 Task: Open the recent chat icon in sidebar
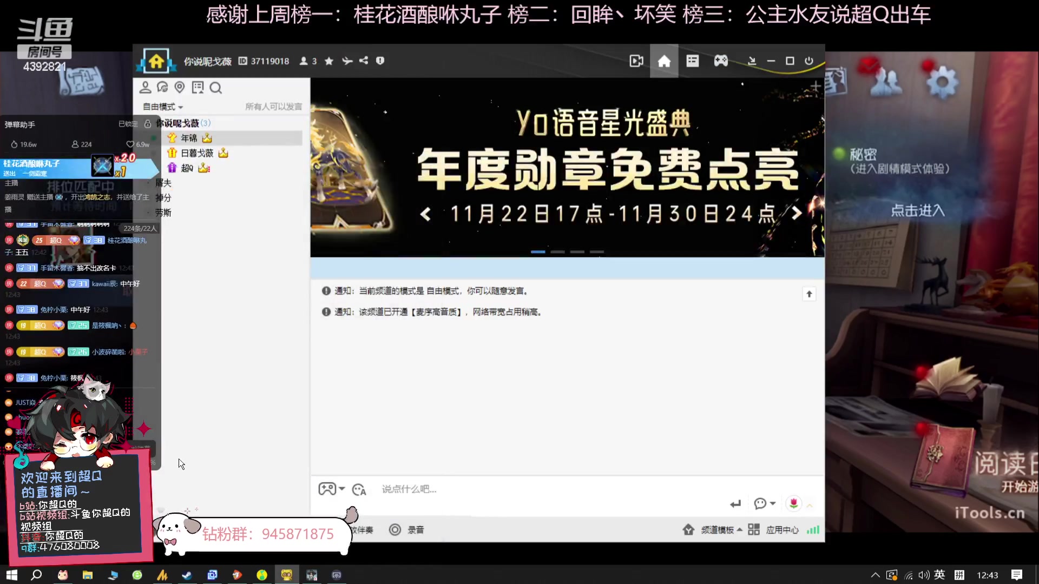(x=162, y=87)
